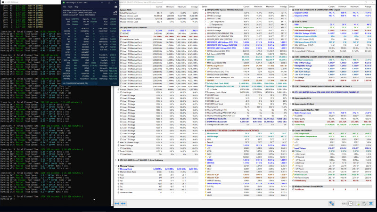Collapse the Windows Hardware Errors (WHEA) group
This screenshot has height=212, width=377.
[290, 187]
